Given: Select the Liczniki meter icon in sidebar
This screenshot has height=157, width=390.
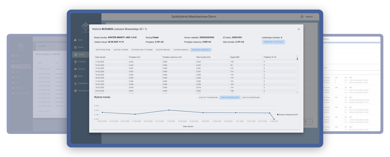Looking at the screenshot, I should (x=76, y=54).
